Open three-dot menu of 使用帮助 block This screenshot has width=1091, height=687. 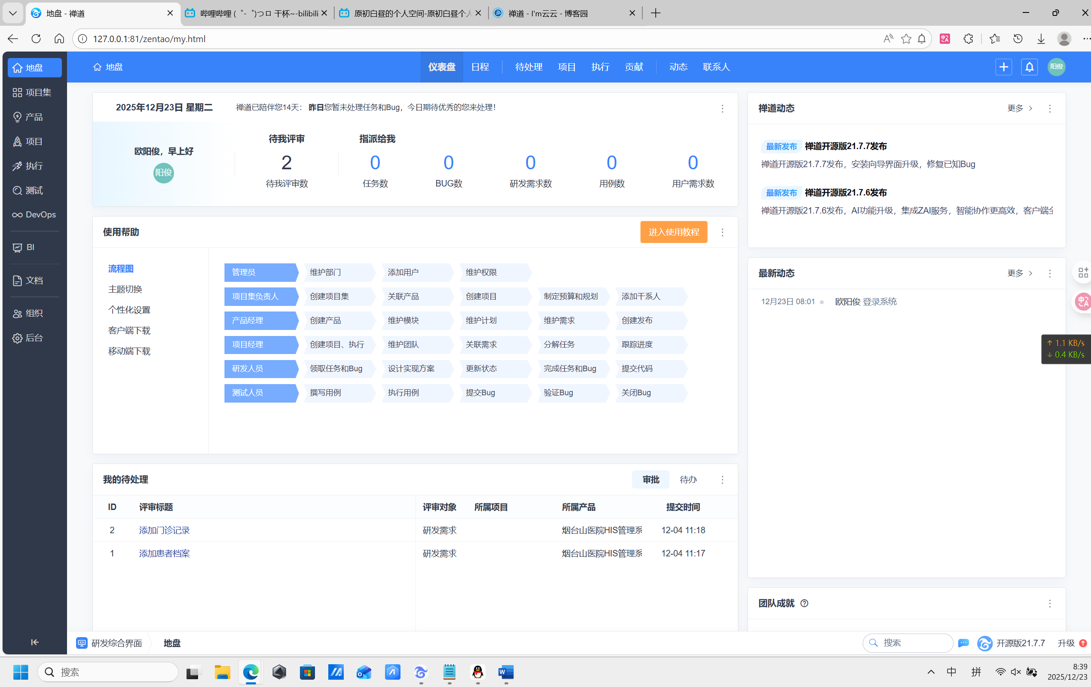tap(722, 232)
